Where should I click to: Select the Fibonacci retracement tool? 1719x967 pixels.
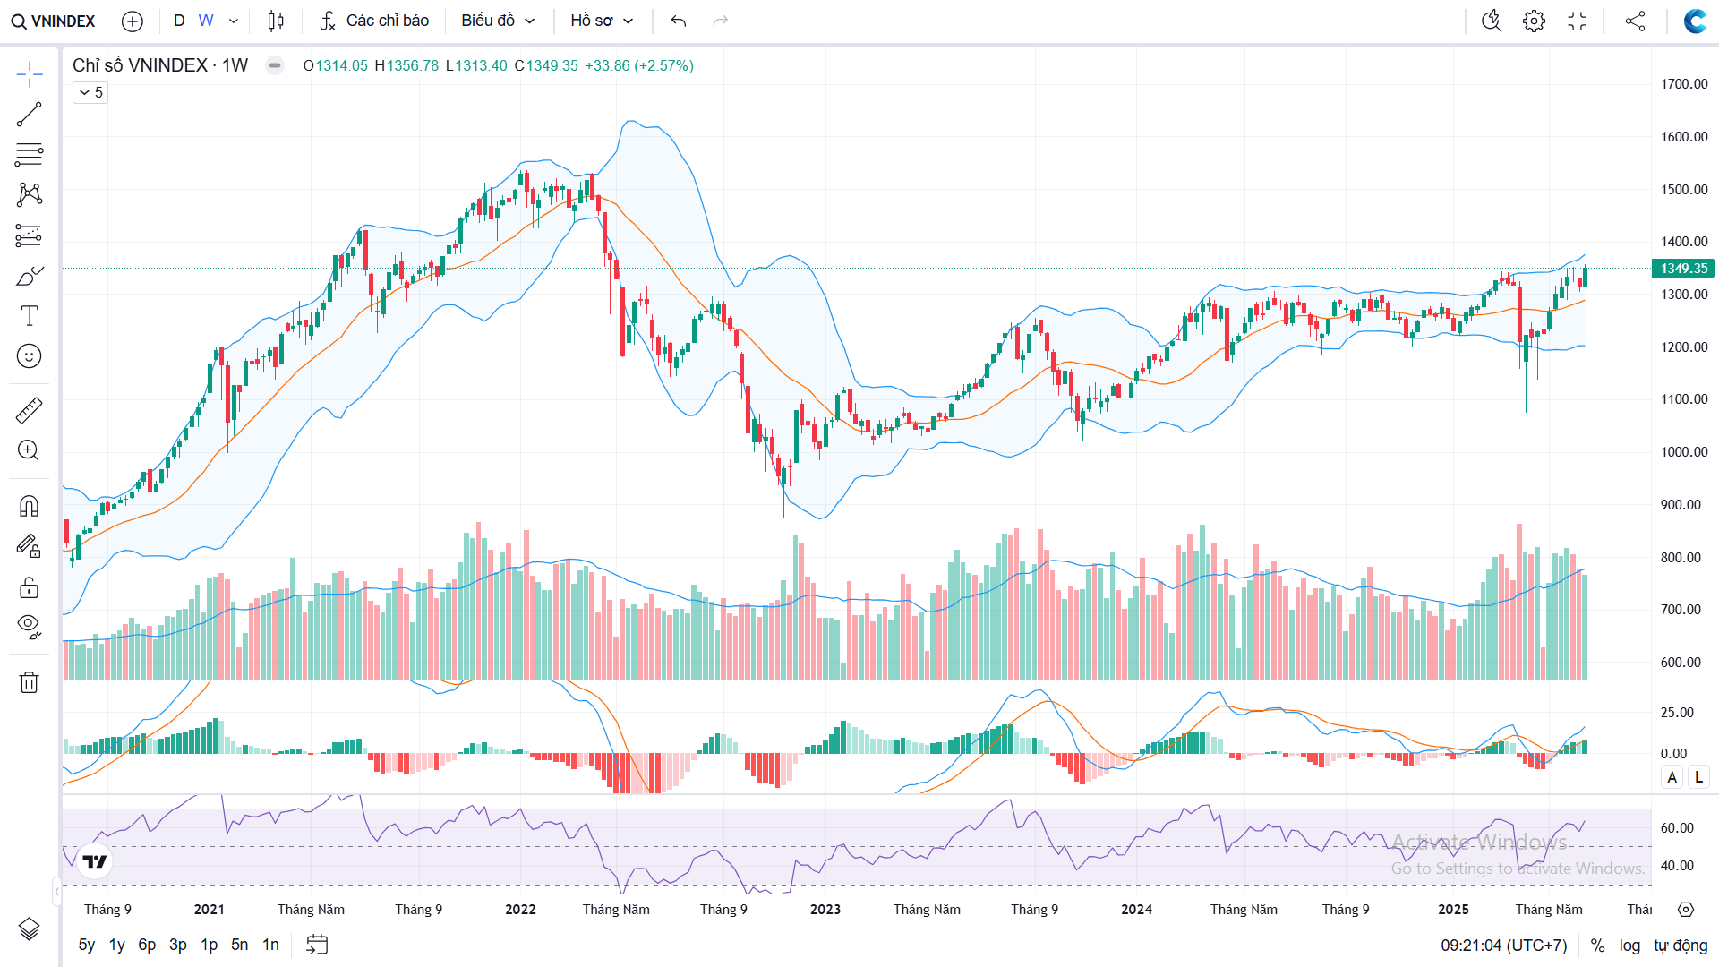coord(29,155)
